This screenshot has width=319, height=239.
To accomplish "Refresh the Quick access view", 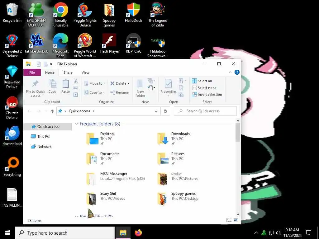I will pyautogui.click(x=165, y=111).
